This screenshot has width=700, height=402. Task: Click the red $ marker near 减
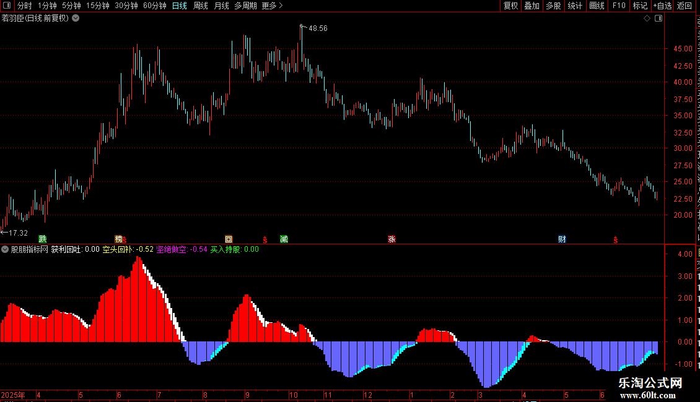(265, 240)
